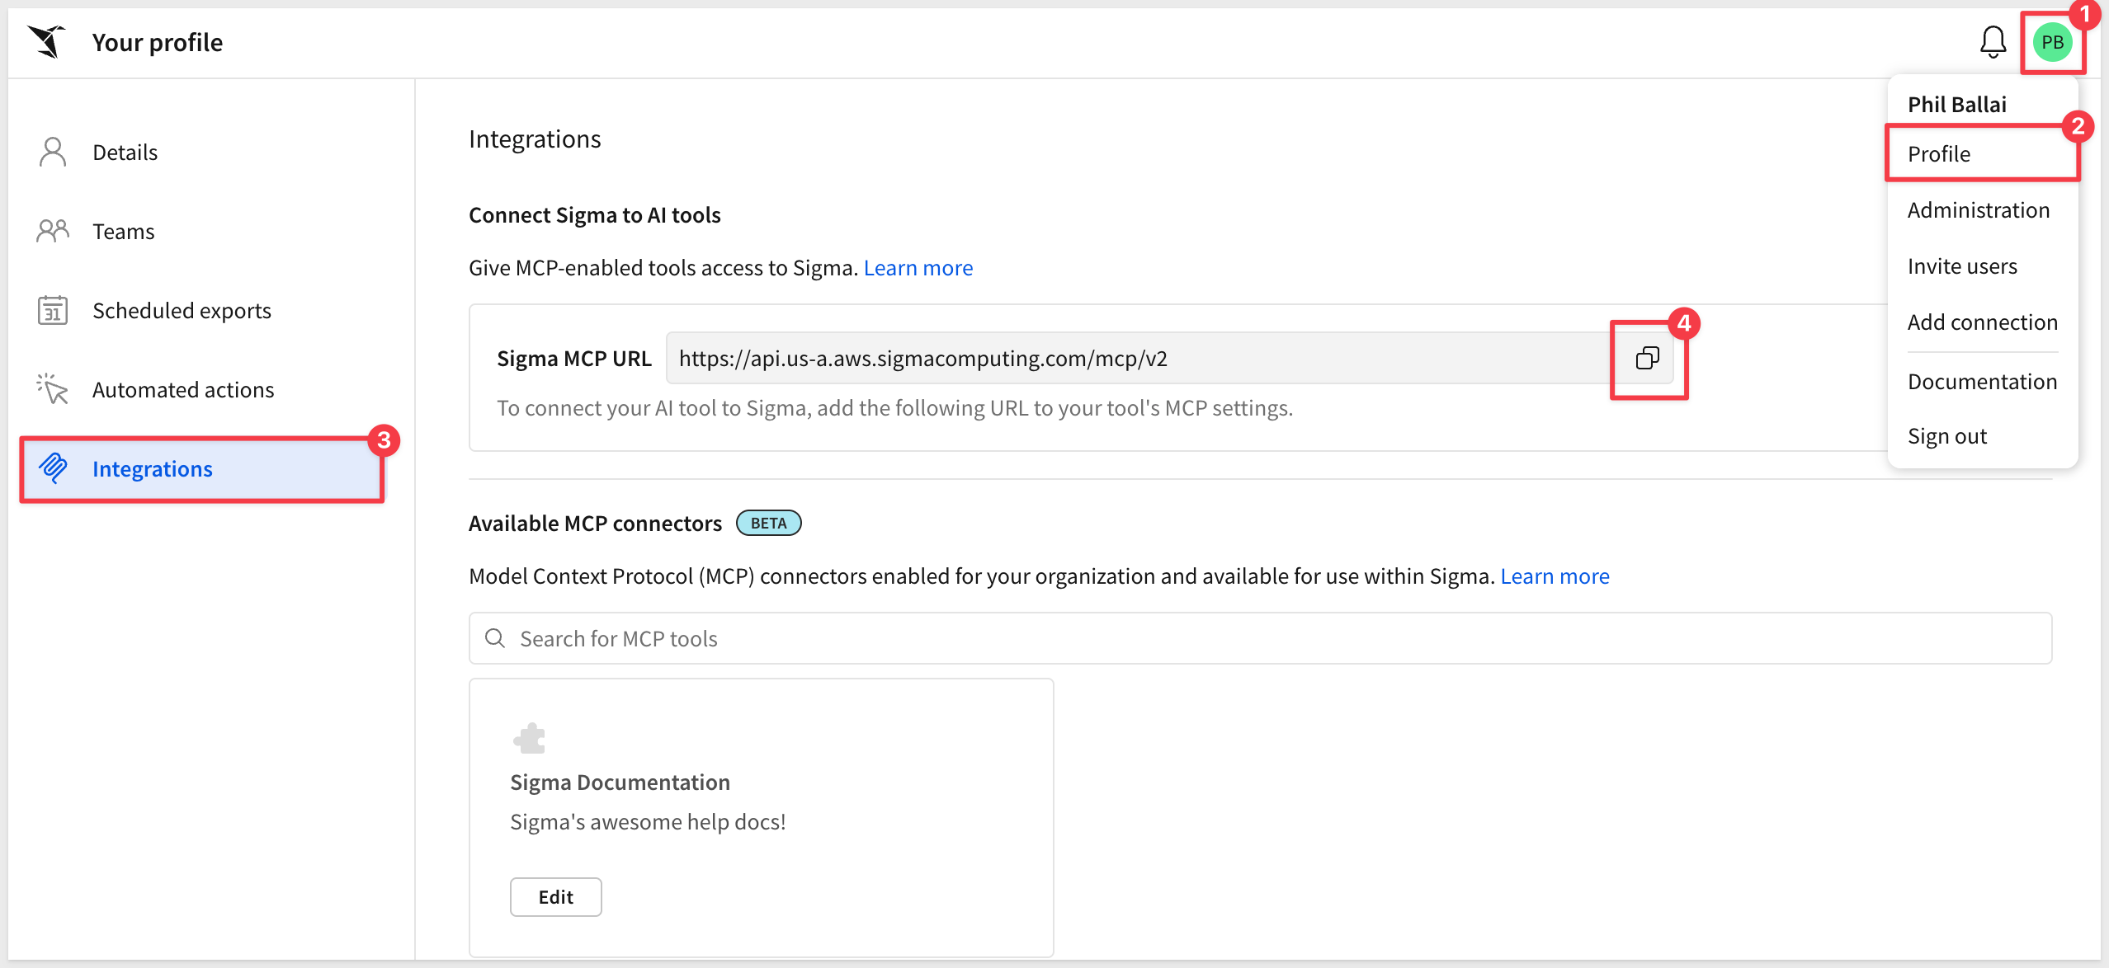Click the Your profile page title

click(158, 42)
